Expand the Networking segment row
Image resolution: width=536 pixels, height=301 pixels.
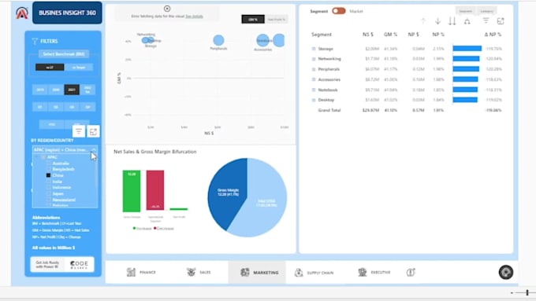(314, 59)
